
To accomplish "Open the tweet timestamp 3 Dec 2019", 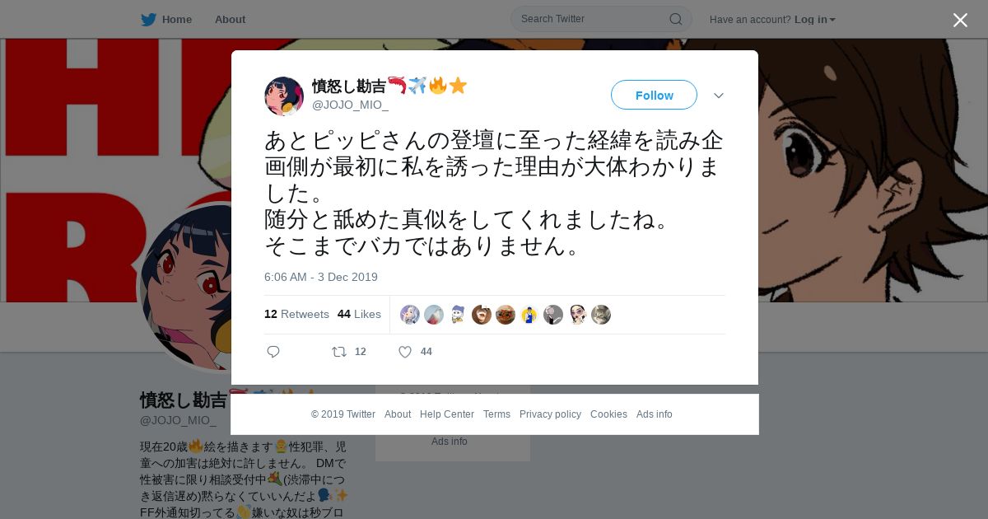I will (x=321, y=277).
